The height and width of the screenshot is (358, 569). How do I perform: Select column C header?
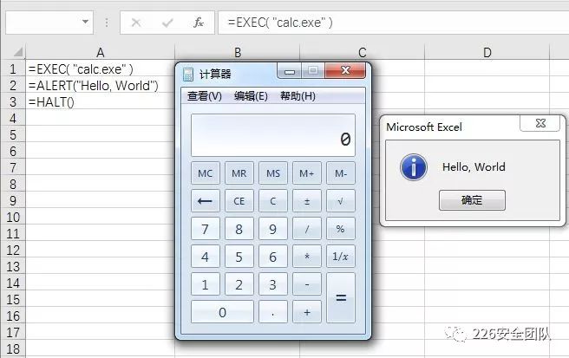(363, 52)
